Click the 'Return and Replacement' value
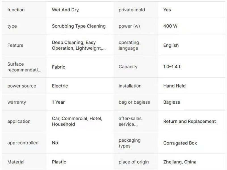The image size is (227, 170). (x=190, y=121)
